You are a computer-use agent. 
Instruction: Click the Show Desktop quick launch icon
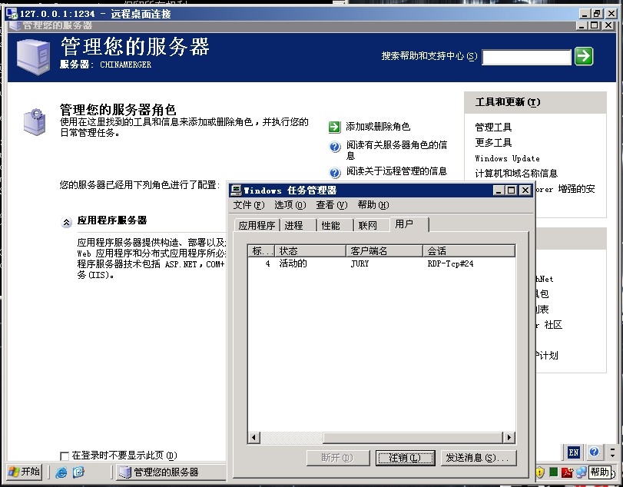(78, 472)
